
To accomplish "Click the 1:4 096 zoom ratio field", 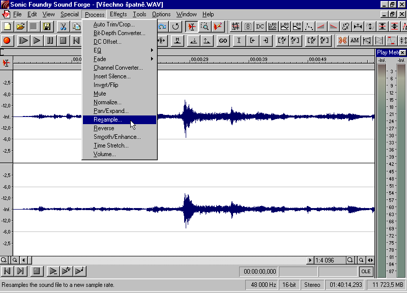I will tap(330, 260).
